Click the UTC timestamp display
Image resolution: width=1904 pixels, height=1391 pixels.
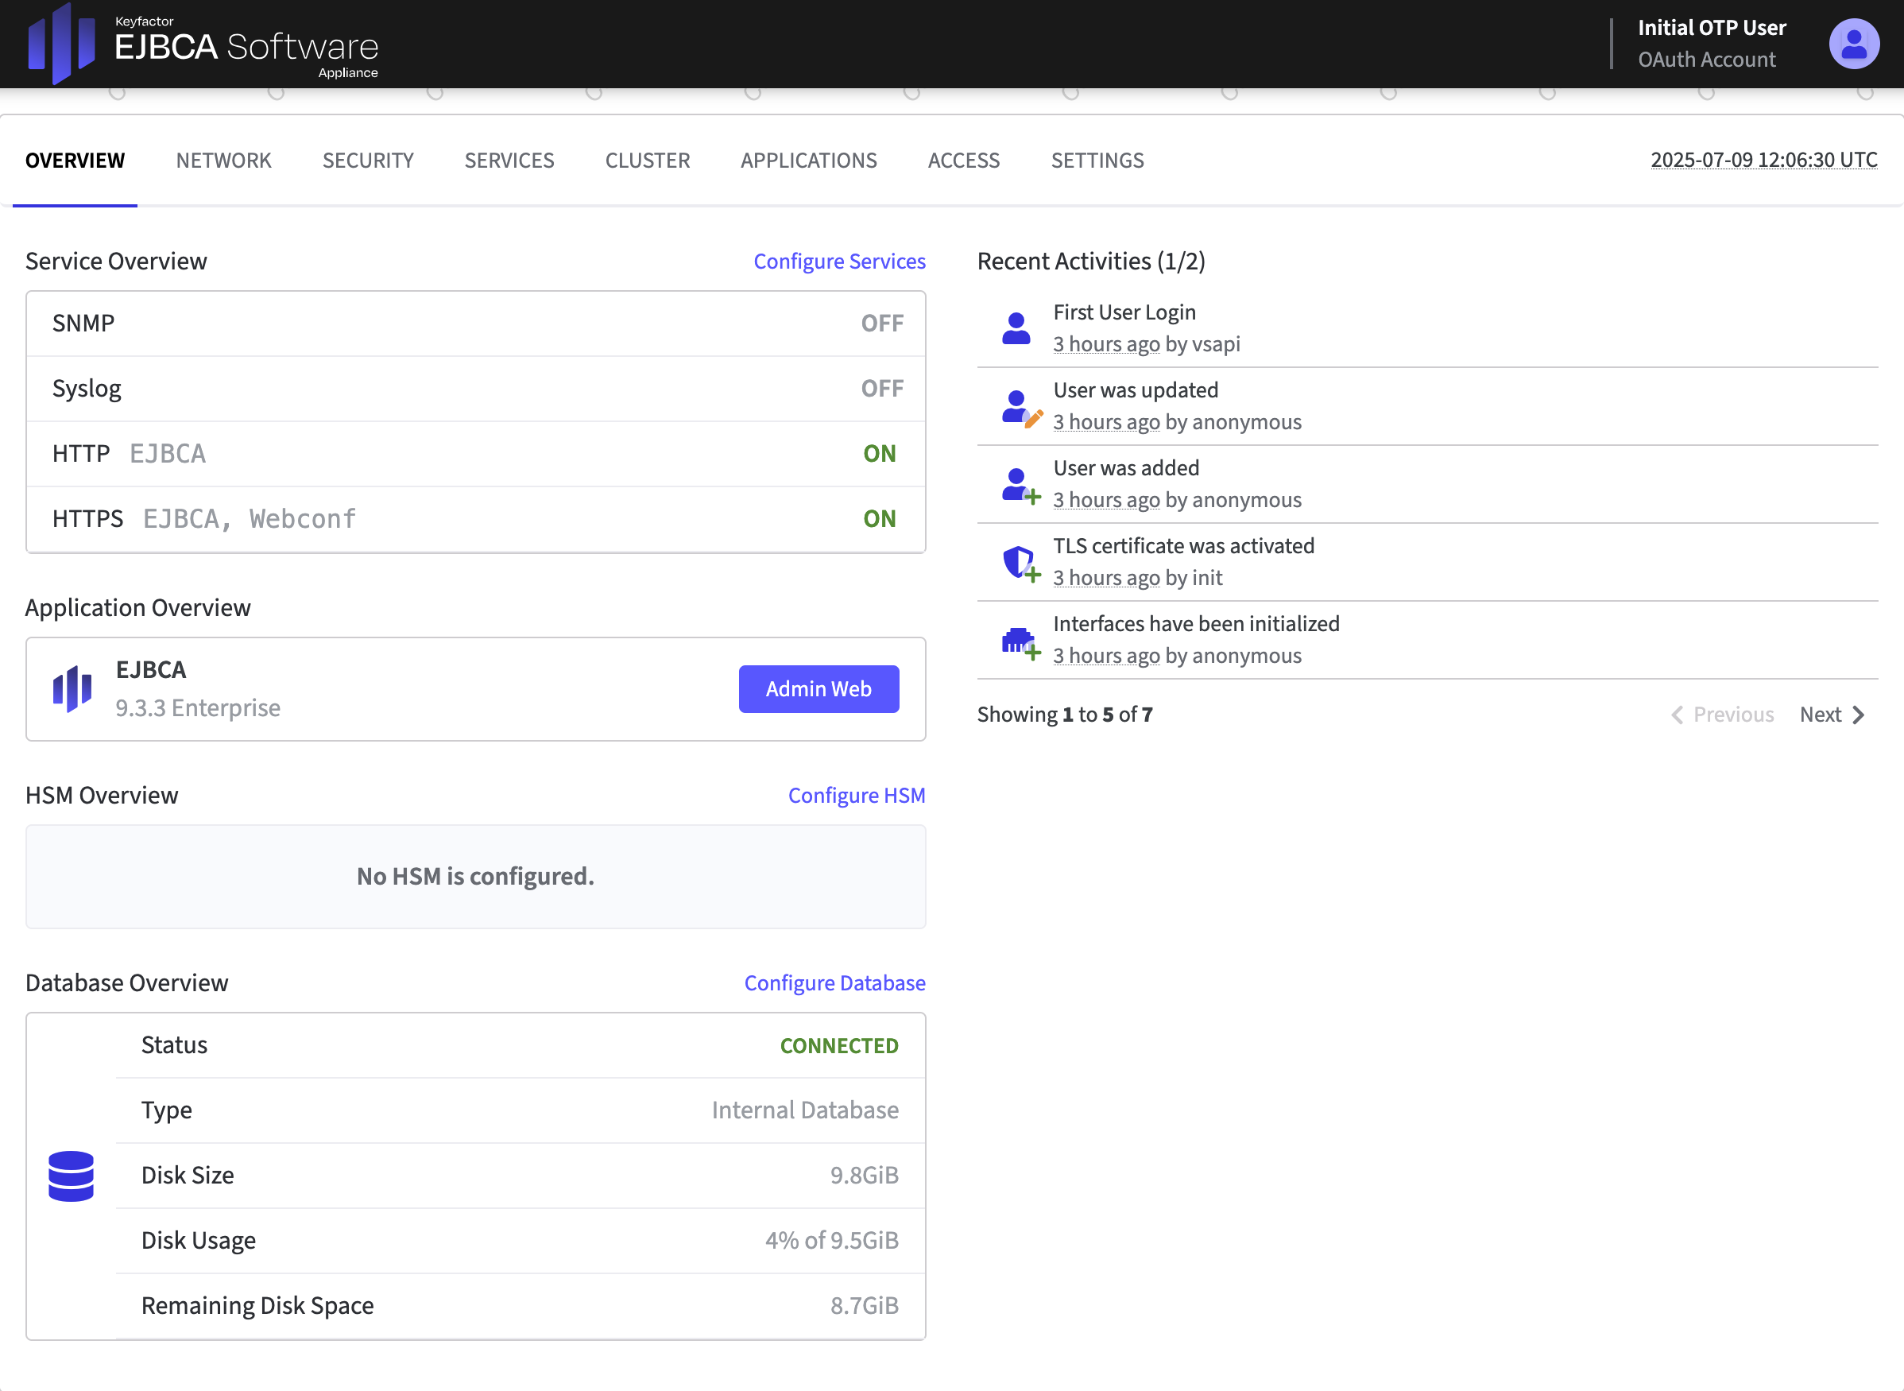[1763, 160]
